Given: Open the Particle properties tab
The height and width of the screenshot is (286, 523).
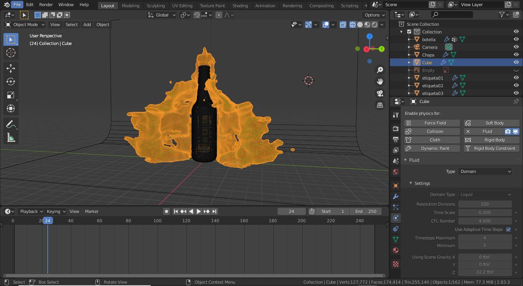Looking at the screenshot, I should click(x=396, y=207).
